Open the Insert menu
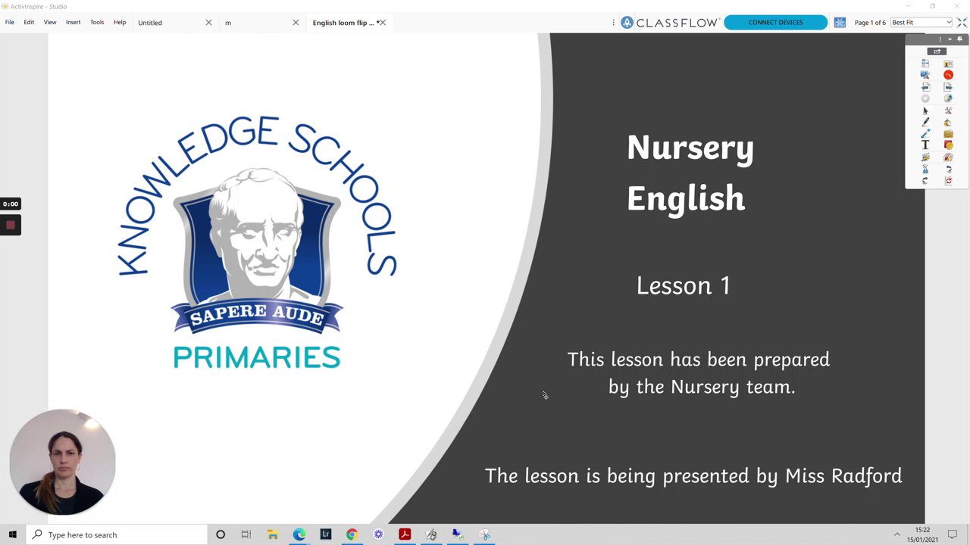 [x=73, y=23]
